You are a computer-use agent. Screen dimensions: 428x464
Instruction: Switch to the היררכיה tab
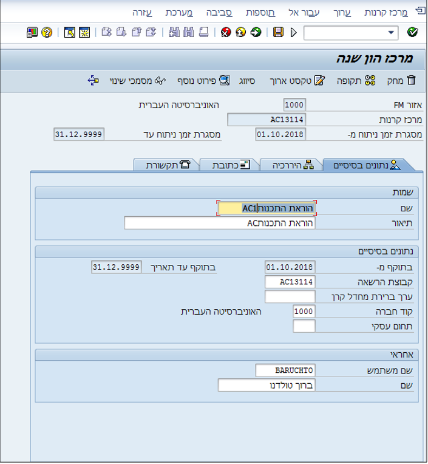pos(293,165)
